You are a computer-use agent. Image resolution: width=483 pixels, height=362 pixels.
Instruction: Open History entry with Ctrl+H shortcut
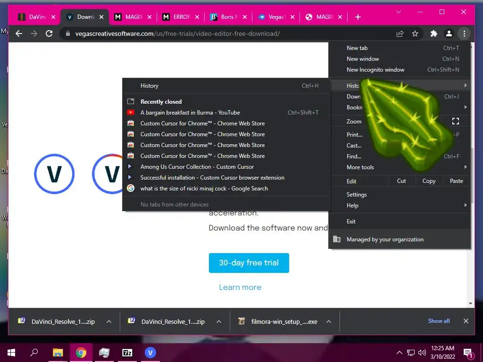click(x=226, y=86)
